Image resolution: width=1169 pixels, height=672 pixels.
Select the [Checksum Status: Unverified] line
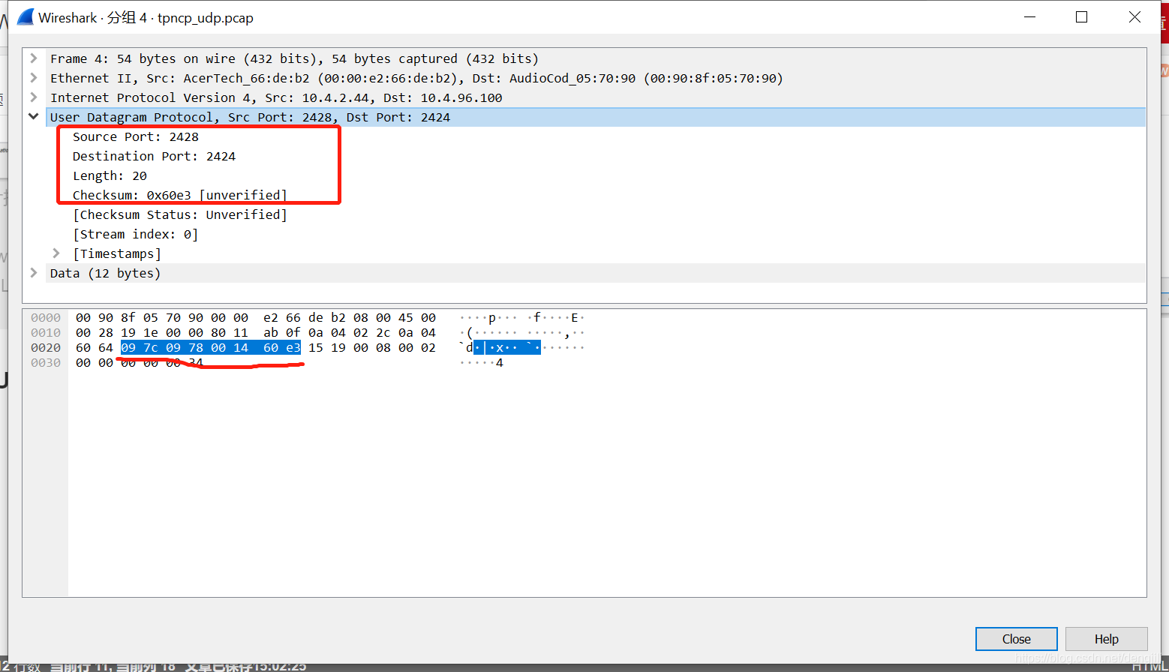point(180,214)
